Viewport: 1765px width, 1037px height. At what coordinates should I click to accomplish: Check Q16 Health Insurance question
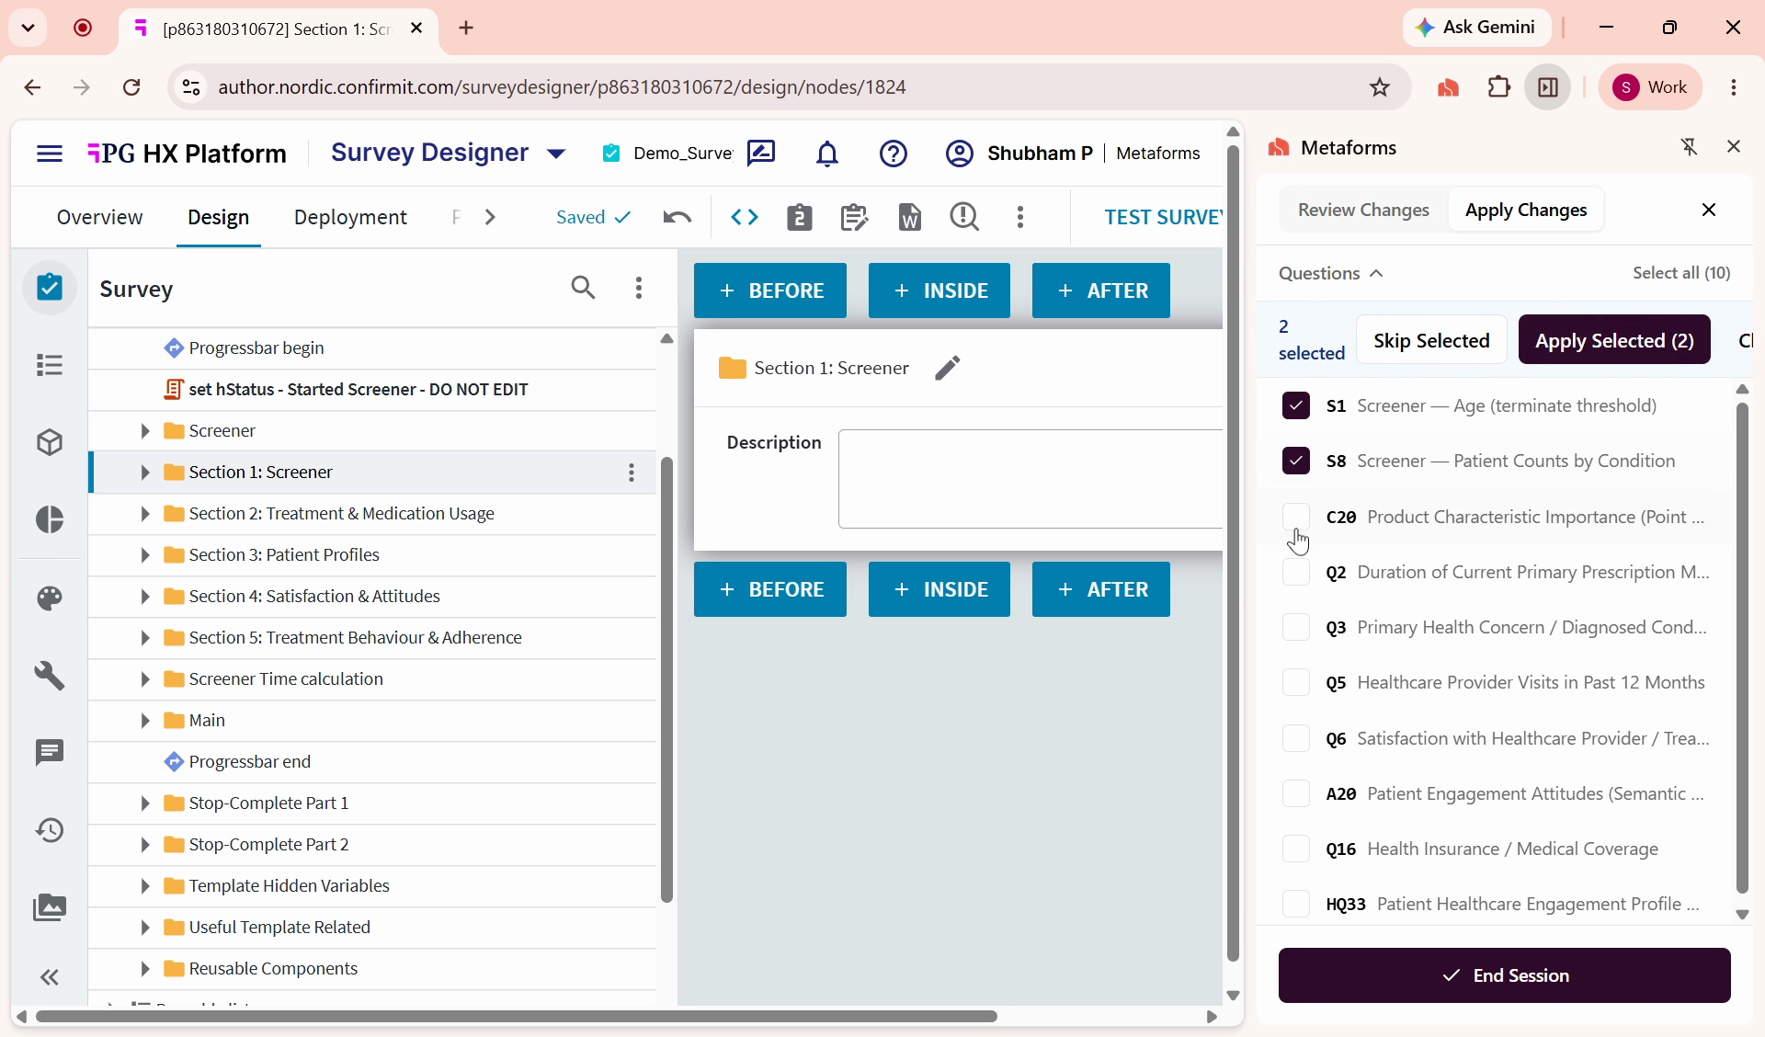pos(1296,849)
